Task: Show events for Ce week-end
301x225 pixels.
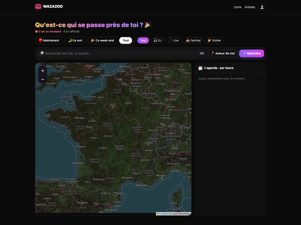Action: (102, 40)
